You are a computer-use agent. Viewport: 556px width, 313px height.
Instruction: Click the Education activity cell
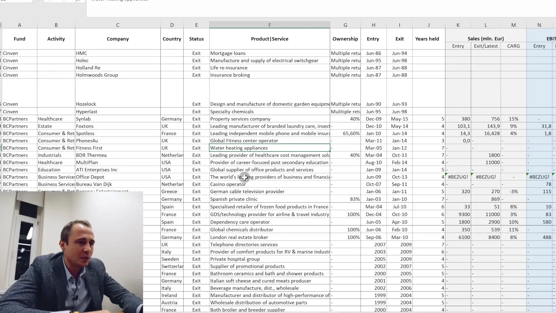[56, 170]
